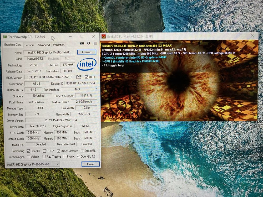263x197 pixels.
Task: Click the Multi-GPU value Disabled
Action: [x=41, y=144]
